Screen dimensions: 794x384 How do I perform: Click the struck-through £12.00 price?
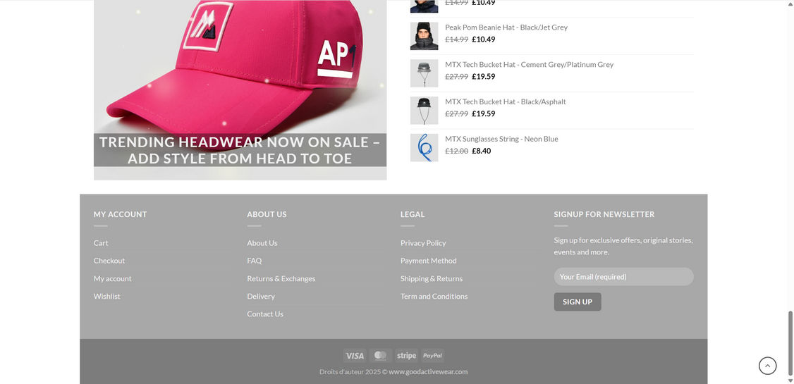coord(457,151)
